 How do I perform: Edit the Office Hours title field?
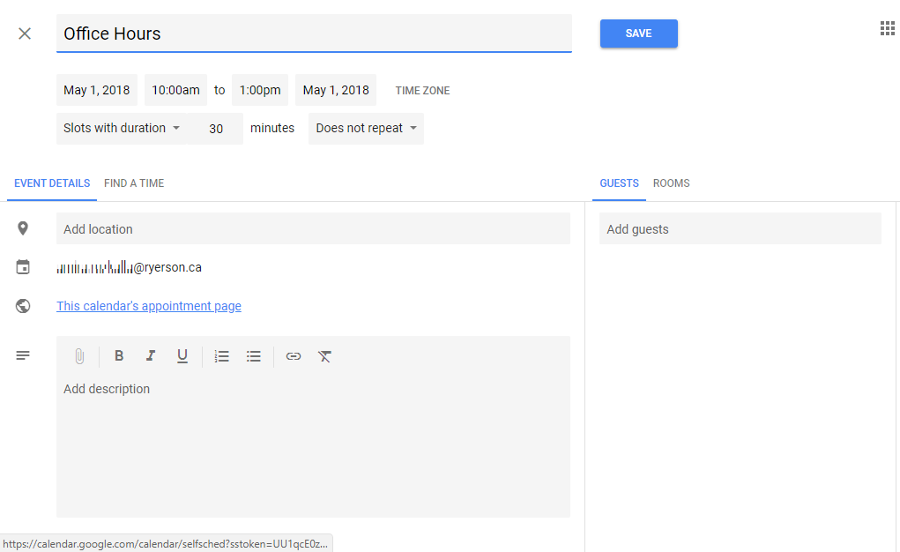click(x=314, y=34)
